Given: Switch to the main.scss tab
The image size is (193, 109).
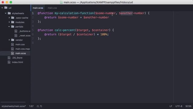Looking at the screenshot, I should tap(38, 8).
